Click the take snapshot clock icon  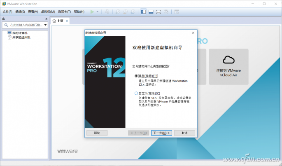tap(118, 12)
